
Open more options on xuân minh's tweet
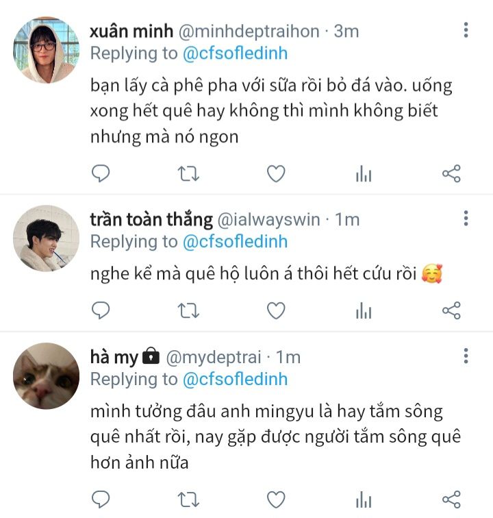(x=466, y=30)
